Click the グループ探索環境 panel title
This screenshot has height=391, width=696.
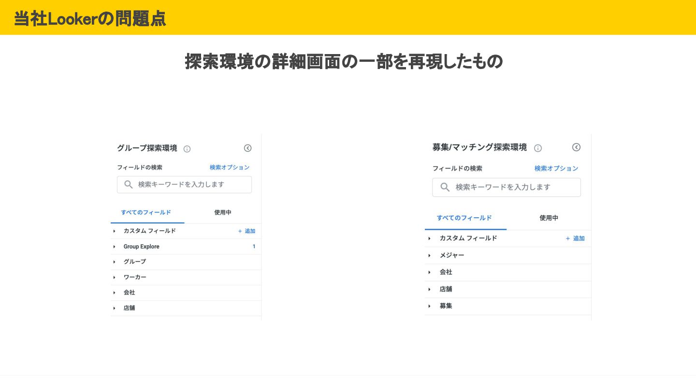click(147, 148)
